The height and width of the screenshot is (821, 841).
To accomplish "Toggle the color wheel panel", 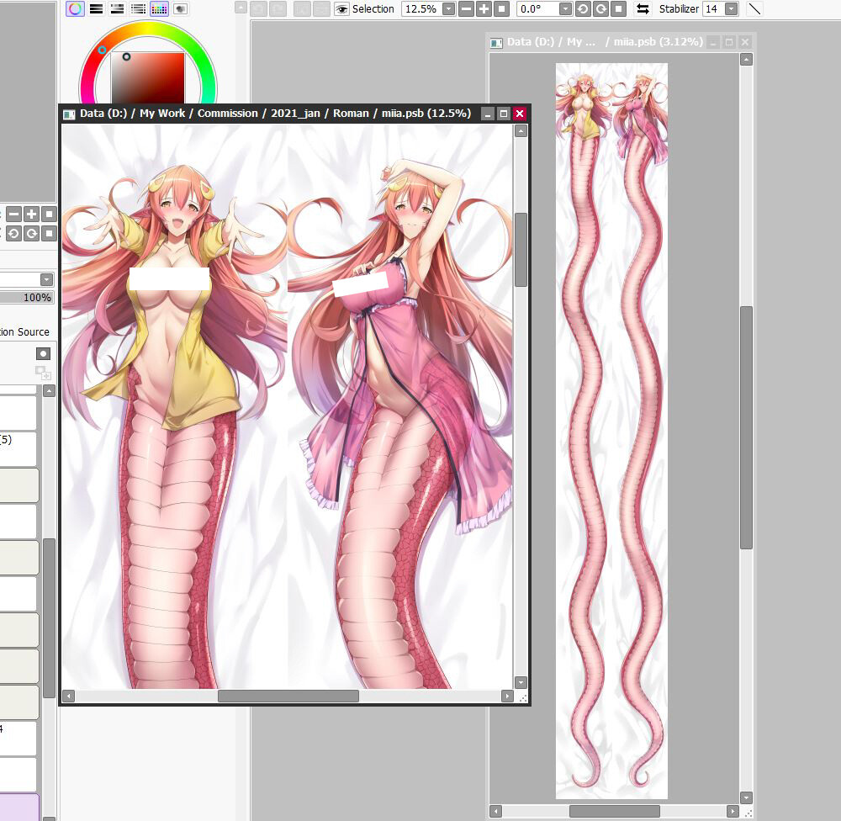I will click(75, 8).
